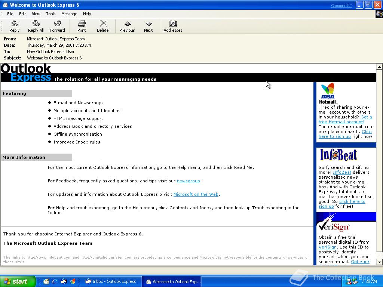
Task: Click the Subject text 'Welcome to Outlook Express 6'
Action: coord(54,58)
